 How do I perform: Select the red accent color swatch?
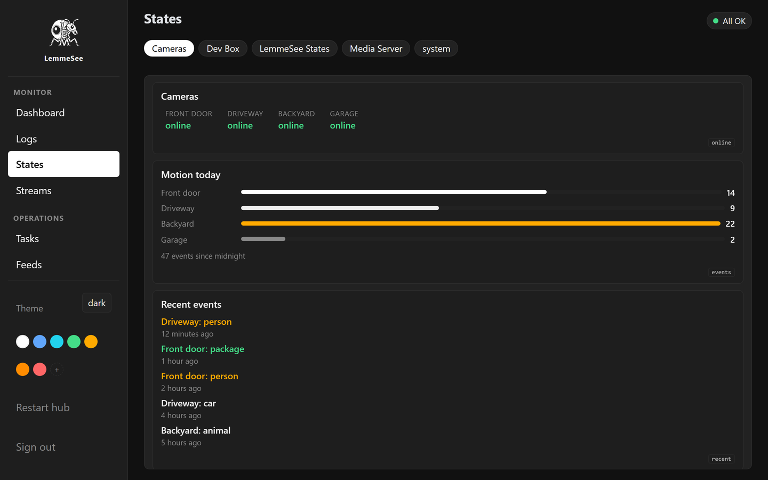(40, 370)
